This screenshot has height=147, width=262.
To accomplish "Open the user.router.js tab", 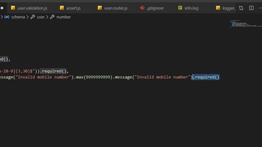I will pos(113,8).
